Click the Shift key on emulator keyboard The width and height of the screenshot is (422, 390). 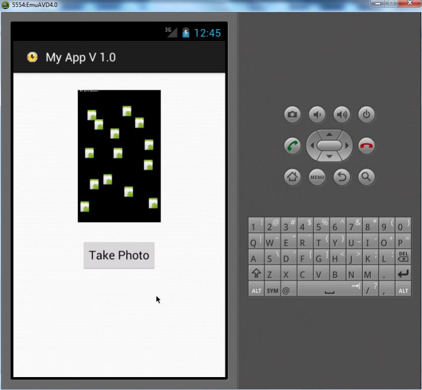tap(256, 273)
